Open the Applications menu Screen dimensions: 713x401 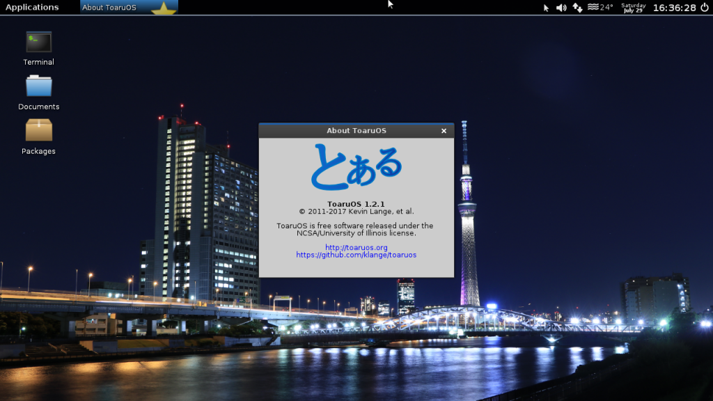pyautogui.click(x=32, y=8)
